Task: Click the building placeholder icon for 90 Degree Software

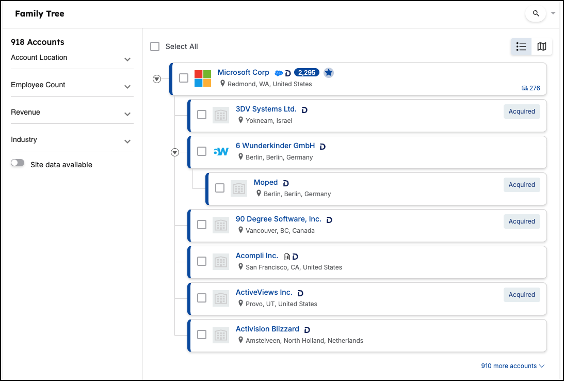Action: click(221, 225)
